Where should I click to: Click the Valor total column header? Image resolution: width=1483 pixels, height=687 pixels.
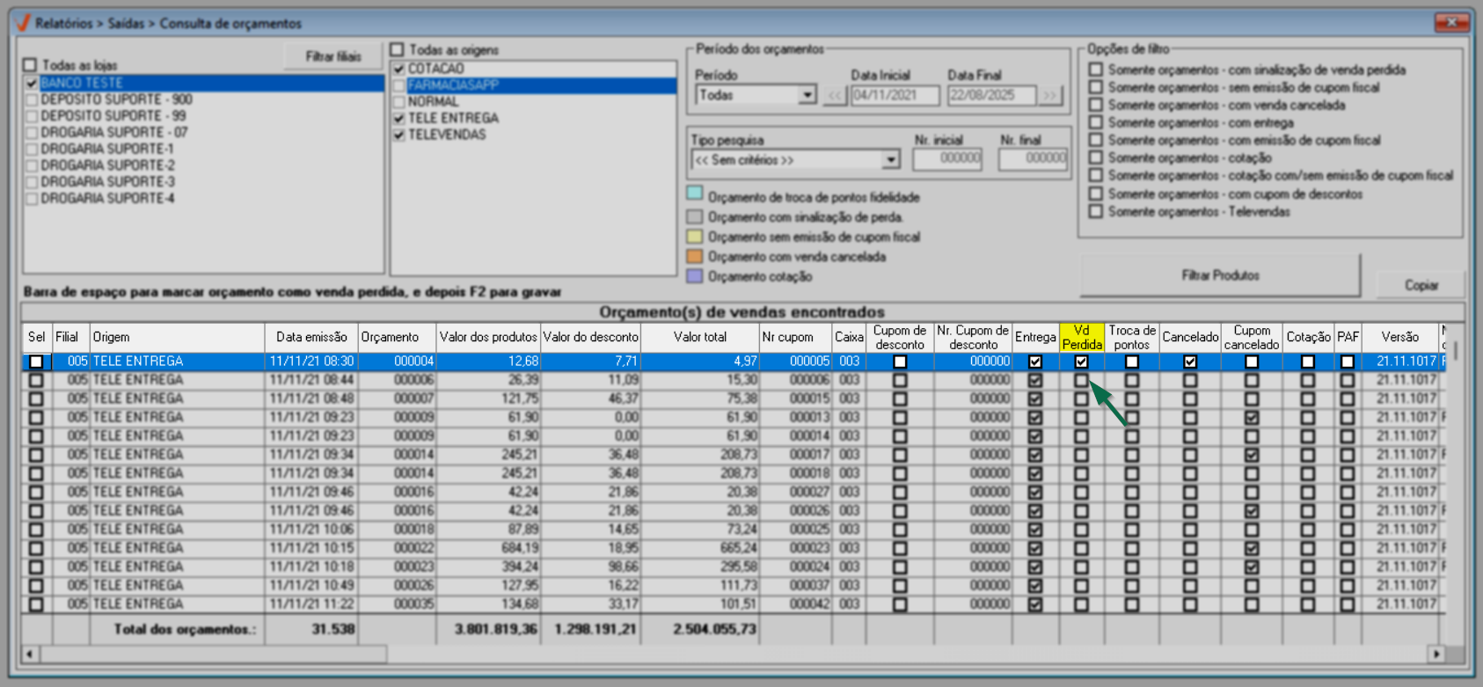click(699, 337)
